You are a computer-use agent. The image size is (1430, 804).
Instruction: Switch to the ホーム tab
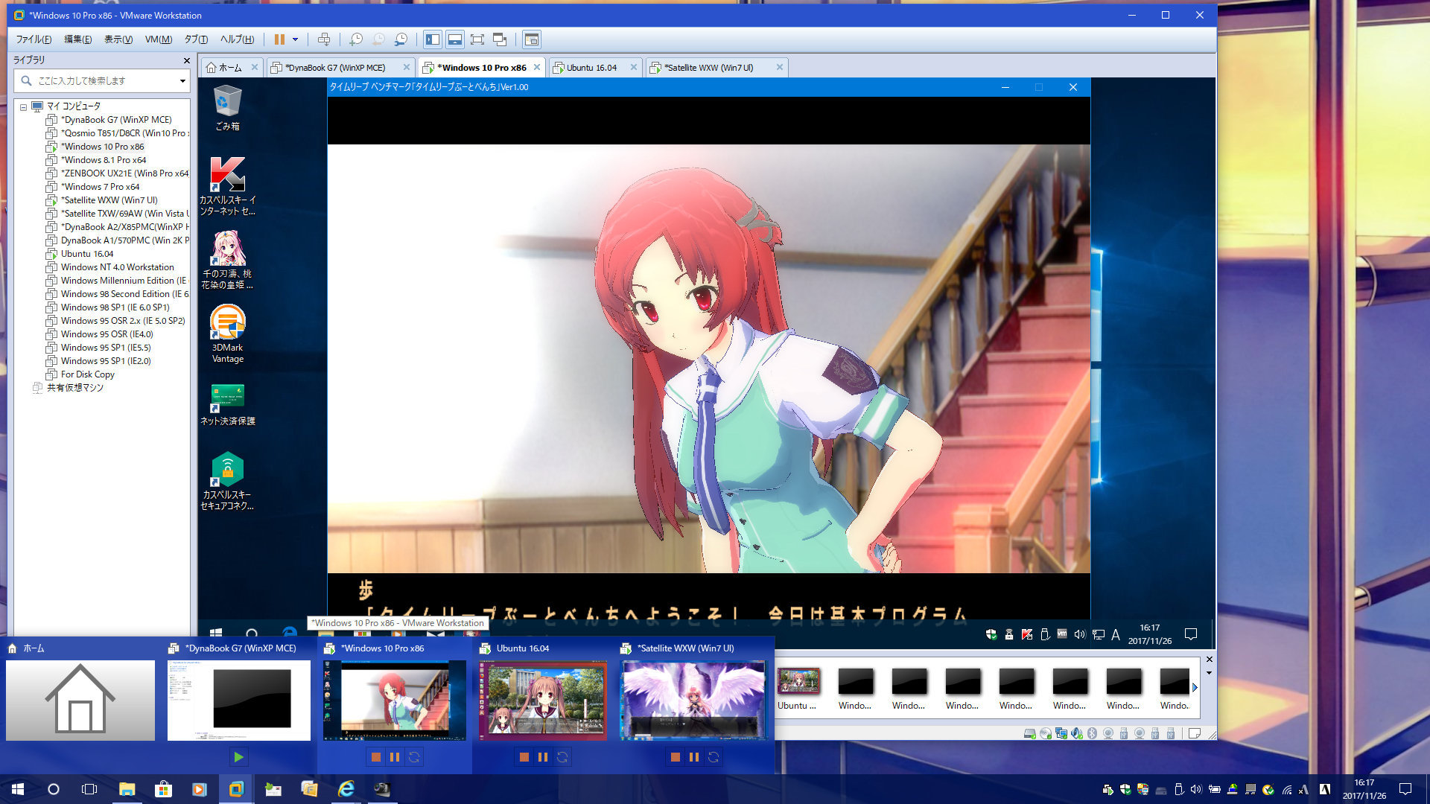[x=231, y=67]
